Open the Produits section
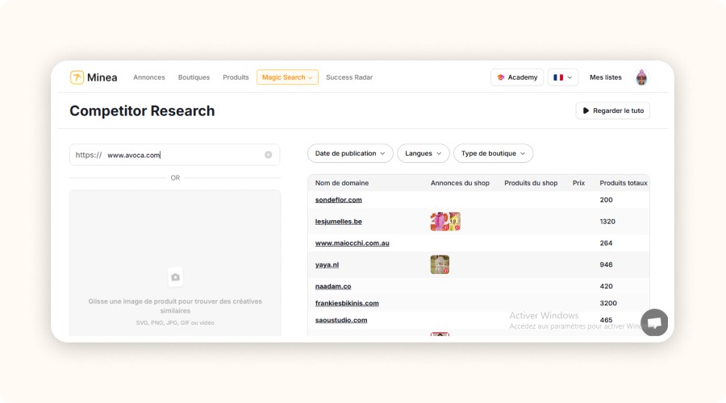This screenshot has width=726, height=403. (236, 77)
